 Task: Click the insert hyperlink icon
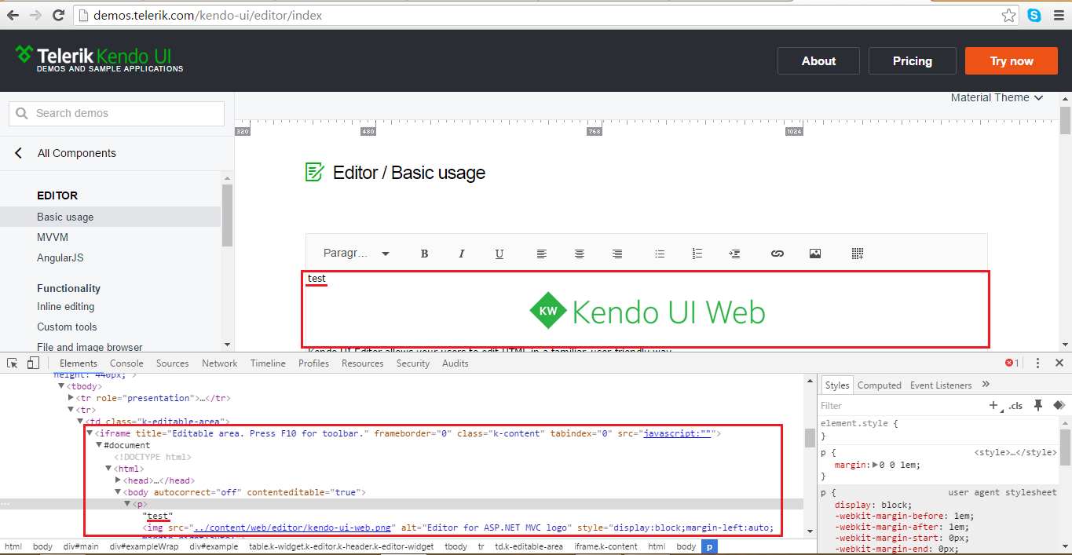[777, 254]
